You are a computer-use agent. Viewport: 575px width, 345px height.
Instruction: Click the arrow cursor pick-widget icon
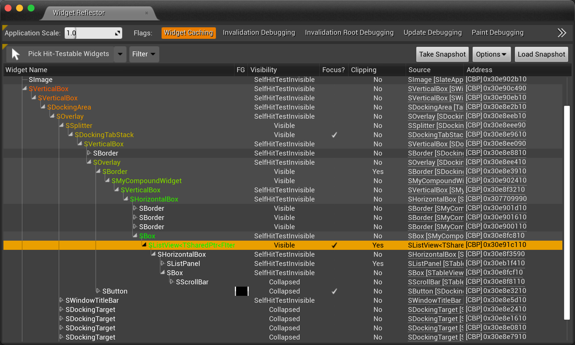coord(16,54)
